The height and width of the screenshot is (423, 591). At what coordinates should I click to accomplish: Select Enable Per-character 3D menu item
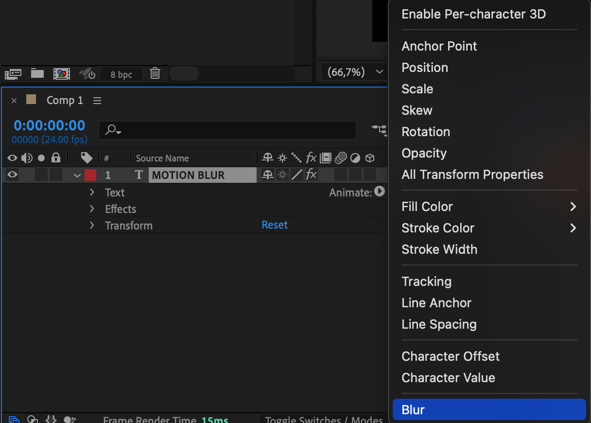473,14
